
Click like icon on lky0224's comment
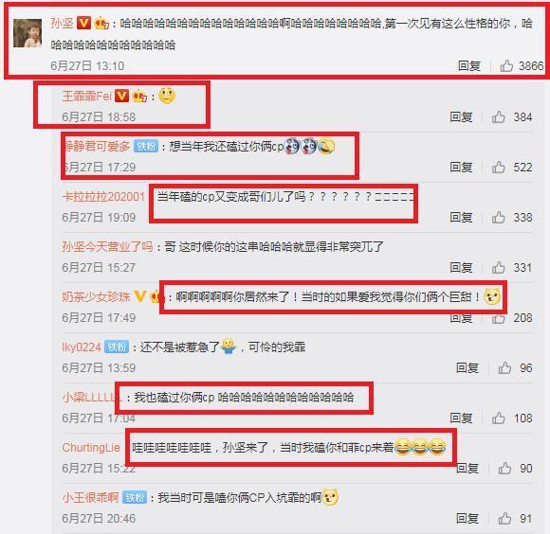pos(504,368)
